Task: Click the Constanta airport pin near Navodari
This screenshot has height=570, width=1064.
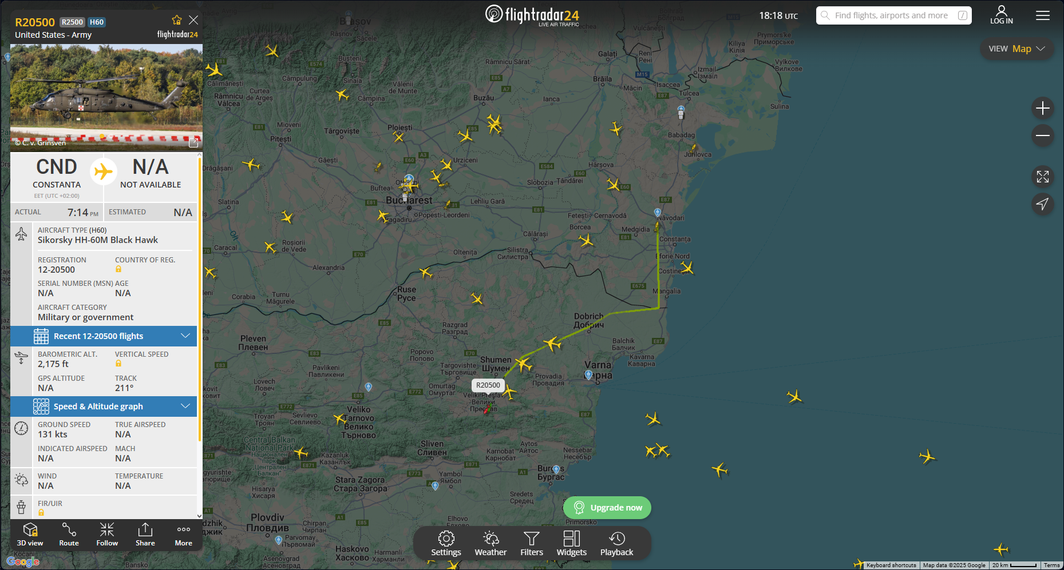Action: click(658, 213)
